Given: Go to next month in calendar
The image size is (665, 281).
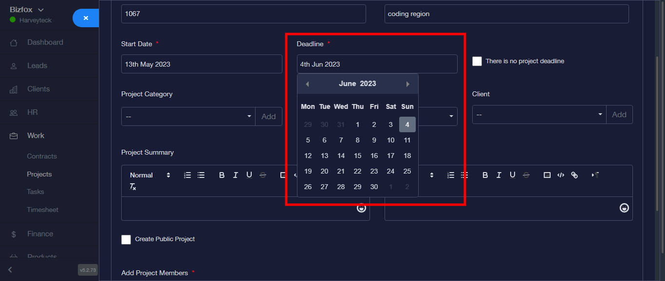Looking at the screenshot, I should [x=408, y=84].
